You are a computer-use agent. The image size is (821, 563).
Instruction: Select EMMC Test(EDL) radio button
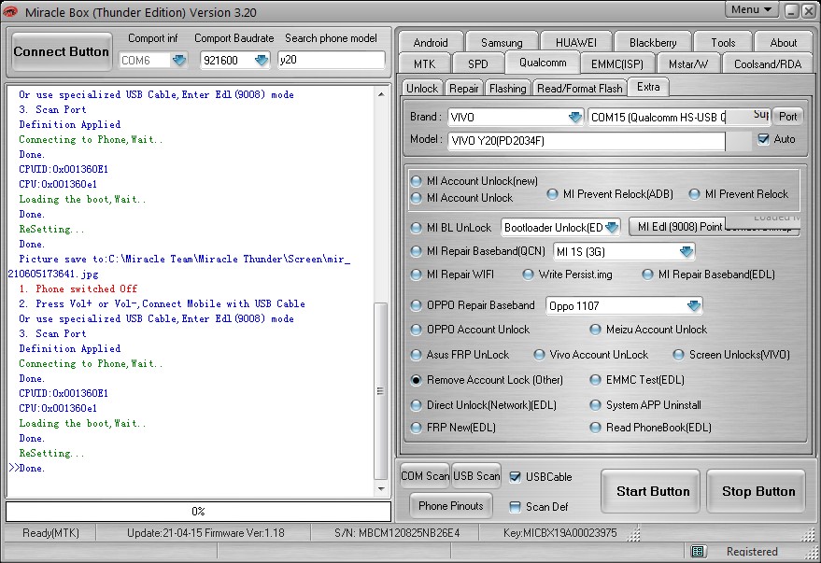point(595,380)
